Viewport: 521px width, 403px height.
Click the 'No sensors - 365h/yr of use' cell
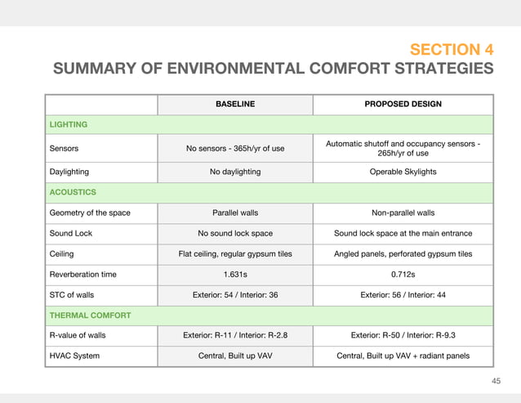pos(235,148)
